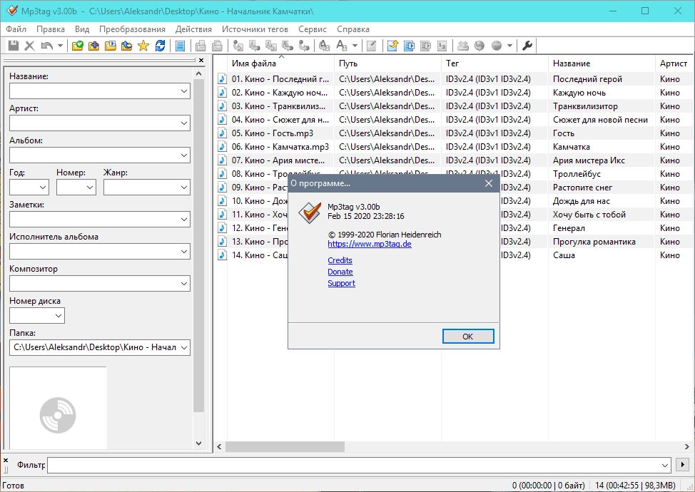
Task: Open the Правка menu
Action: point(51,29)
